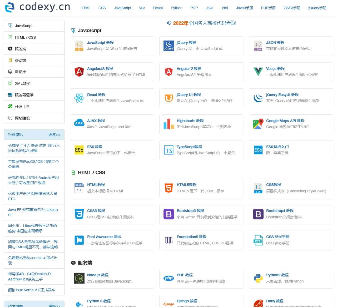This screenshot has width=337, height=307.
Task: Open the JavaScript 教程 card icon
Action: (79, 46)
